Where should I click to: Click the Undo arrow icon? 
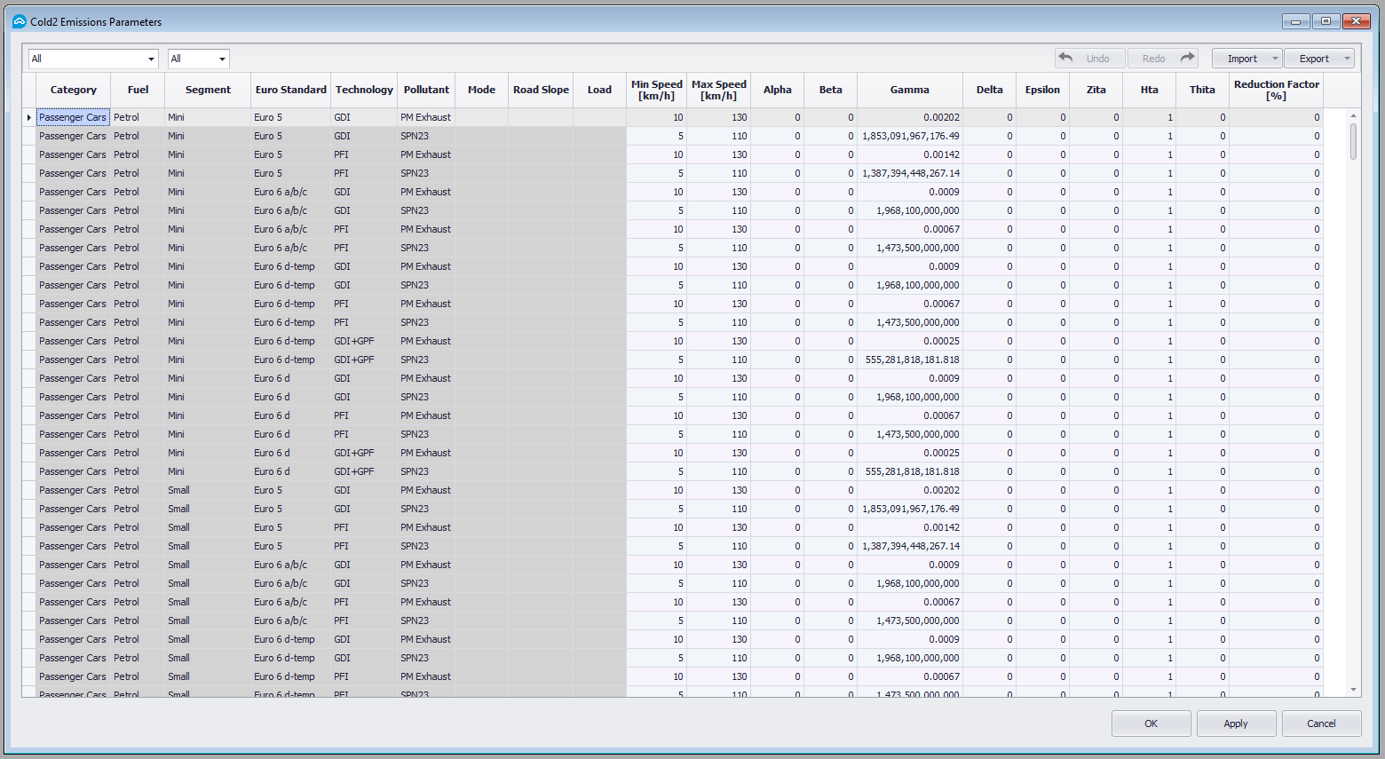1066,58
